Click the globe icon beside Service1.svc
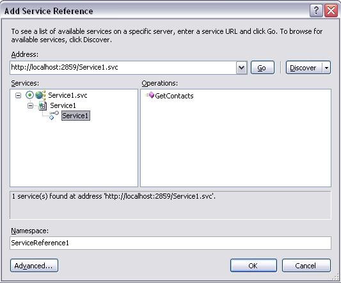 pyautogui.click(x=40, y=95)
